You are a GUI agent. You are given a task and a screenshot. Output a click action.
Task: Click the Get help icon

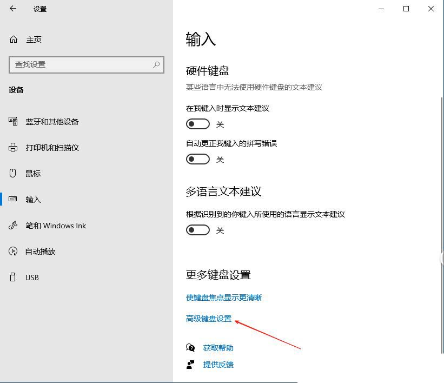[x=190, y=348]
